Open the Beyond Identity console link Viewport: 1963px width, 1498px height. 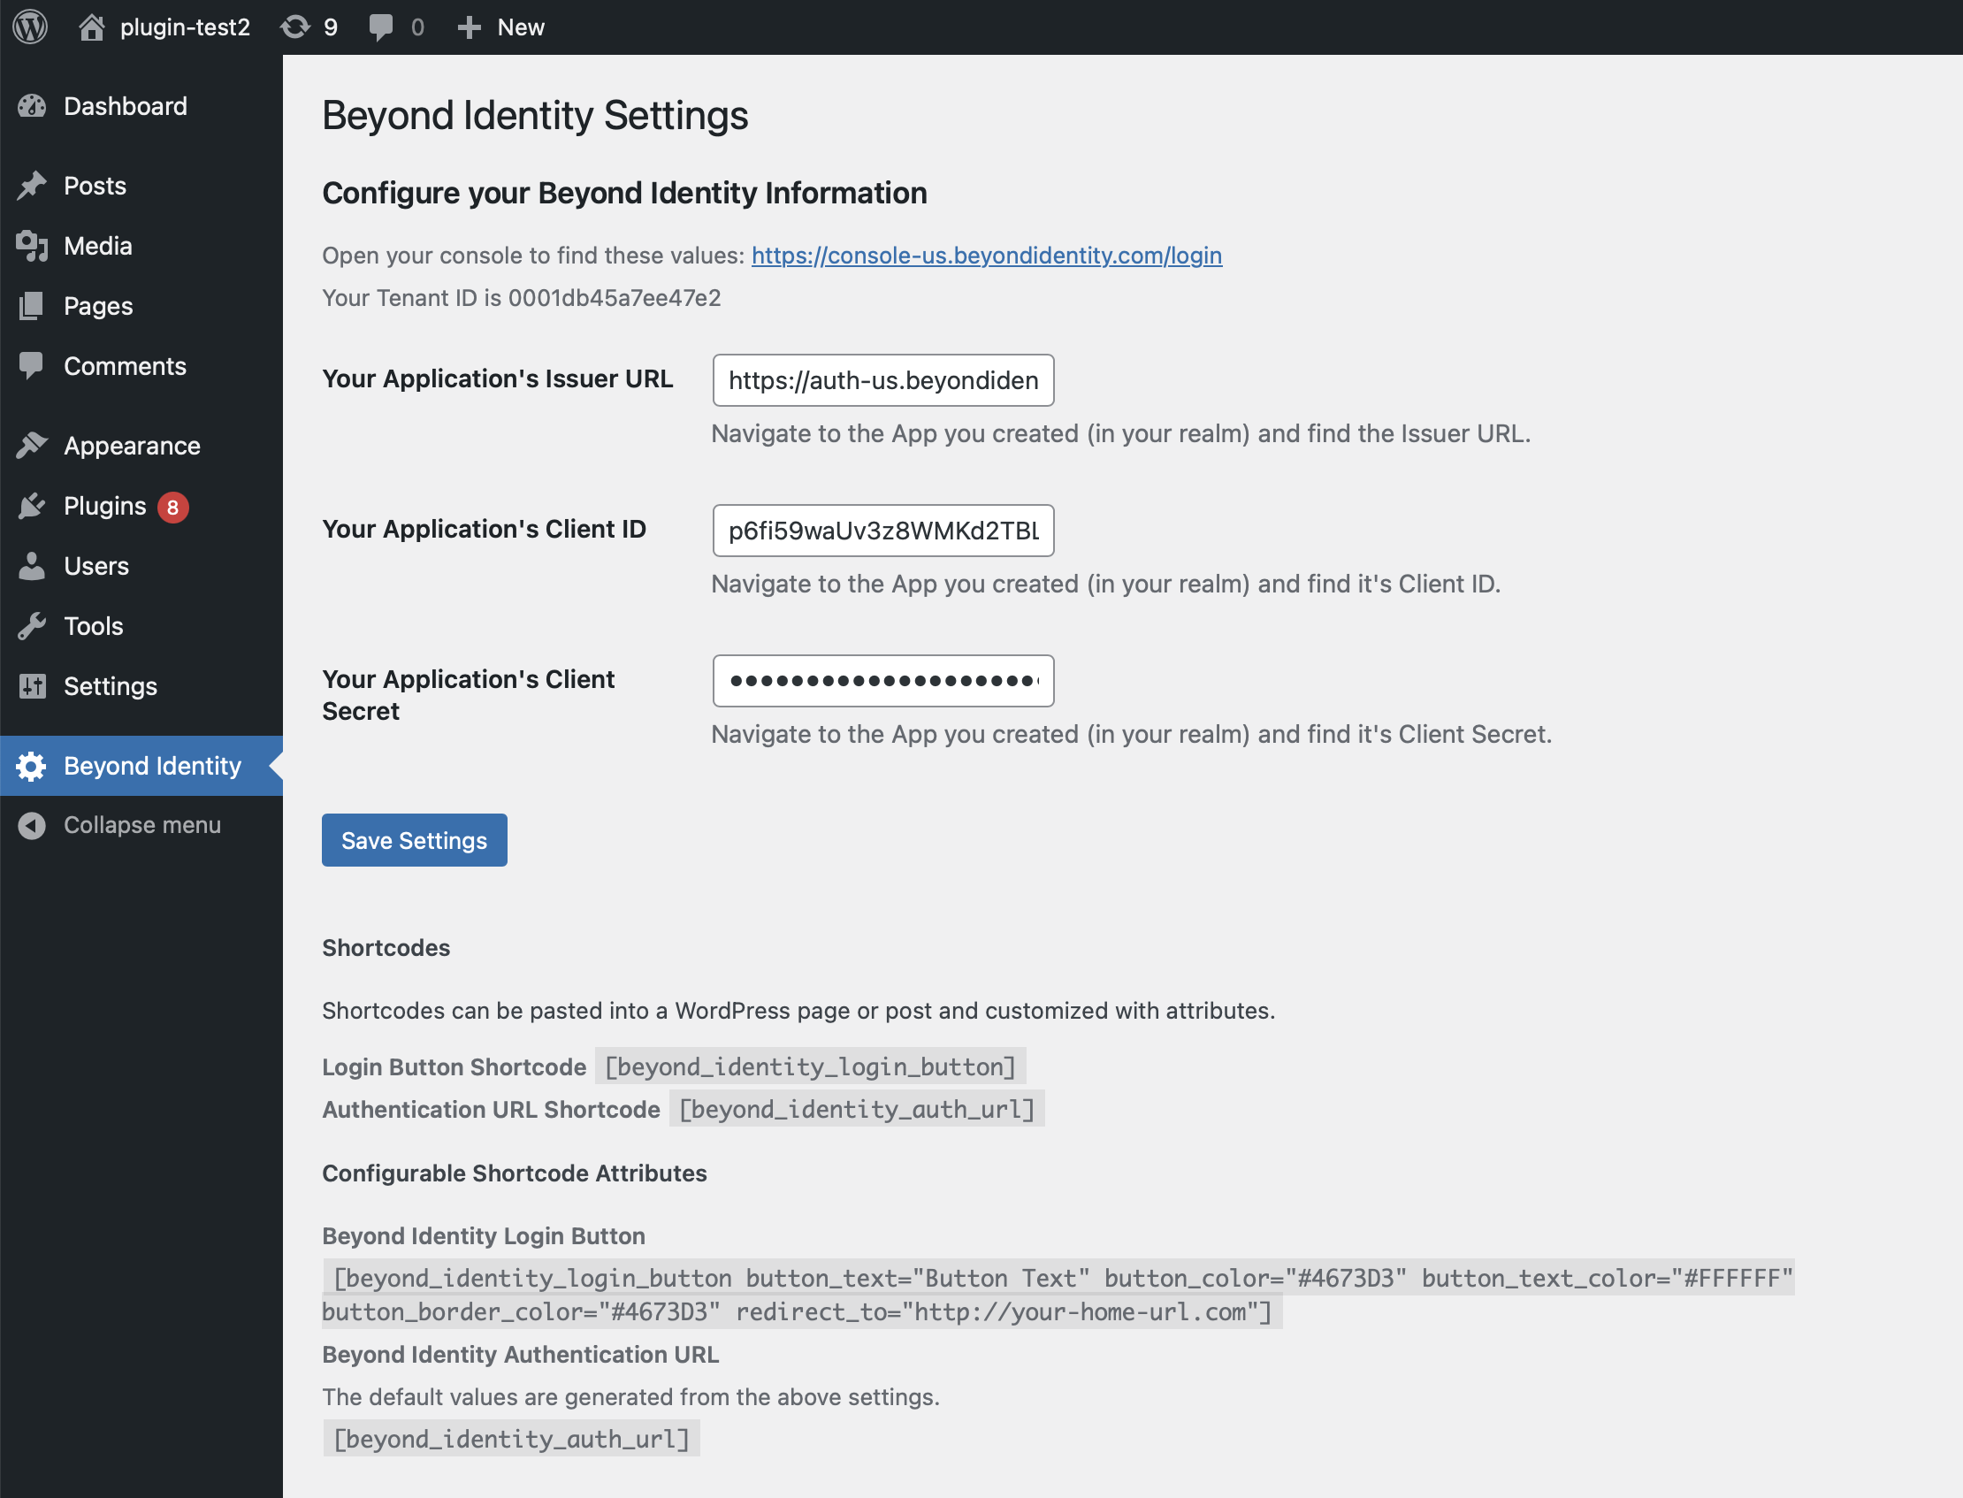click(x=985, y=252)
